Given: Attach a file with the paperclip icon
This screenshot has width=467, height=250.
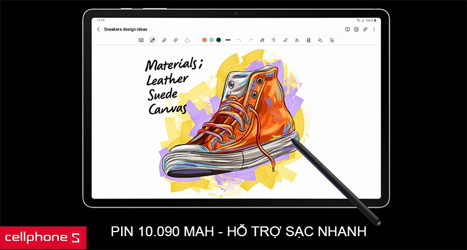Looking at the screenshot, I should click(365, 29).
